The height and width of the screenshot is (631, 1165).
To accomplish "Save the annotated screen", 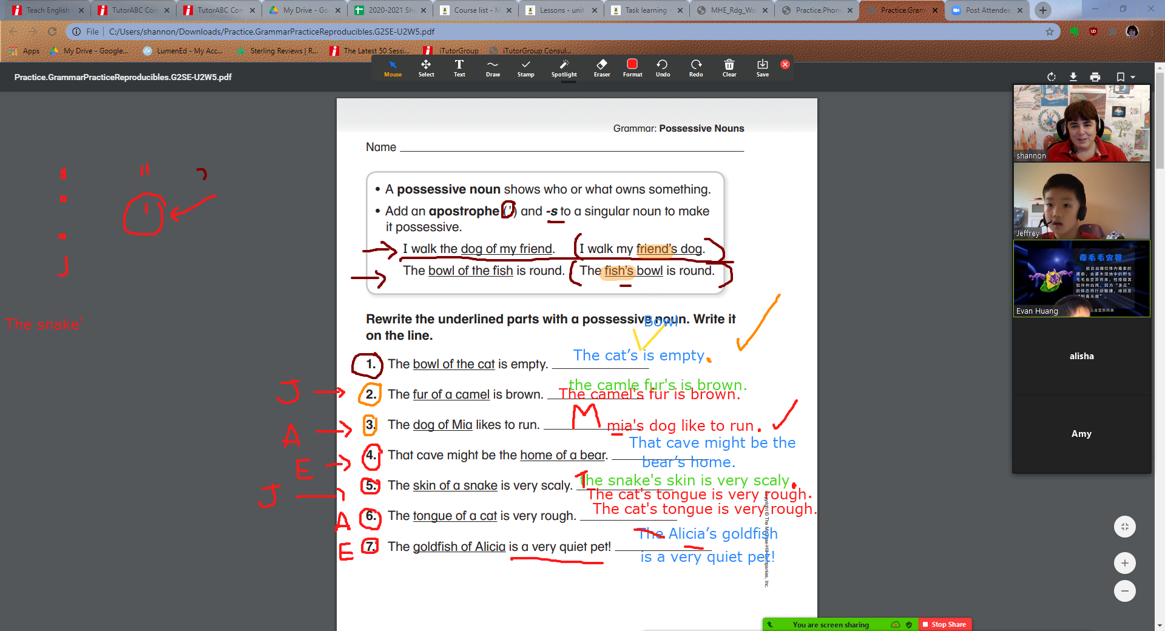I will pos(763,68).
